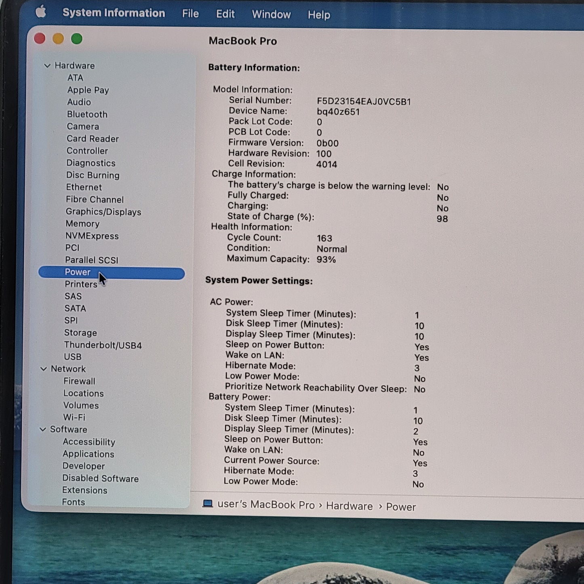Select SATA in the sidebar
Image resolution: width=584 pixels, height=584 pixels.
click(75, 308)
